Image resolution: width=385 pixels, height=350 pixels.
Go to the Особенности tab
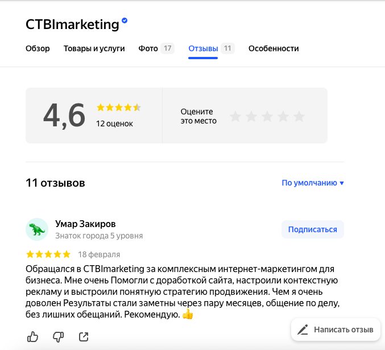pyautogui.click(x=274, y=48)
